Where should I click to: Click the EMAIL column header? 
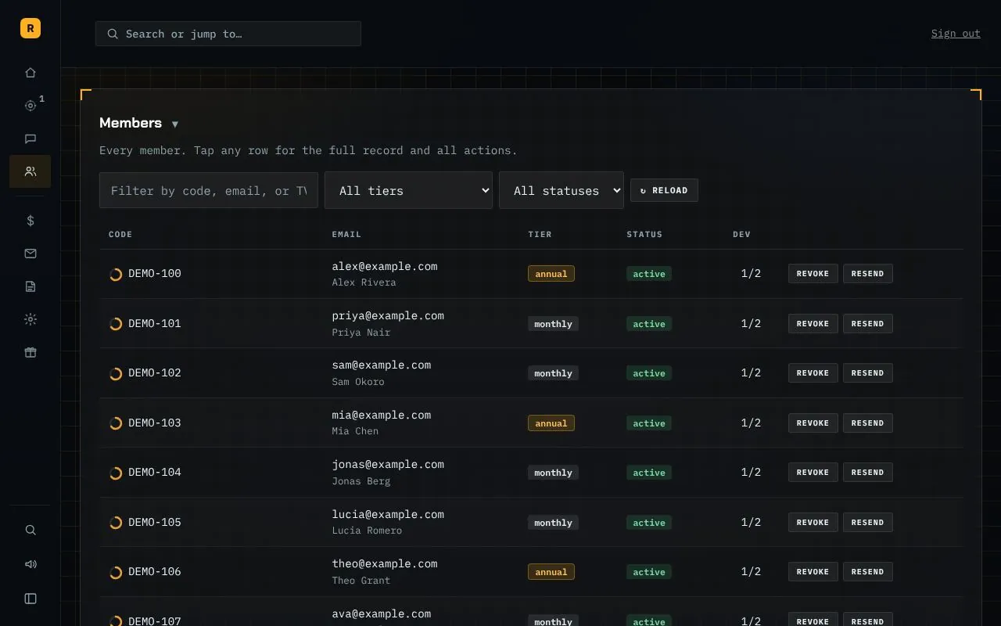[346, 234]
